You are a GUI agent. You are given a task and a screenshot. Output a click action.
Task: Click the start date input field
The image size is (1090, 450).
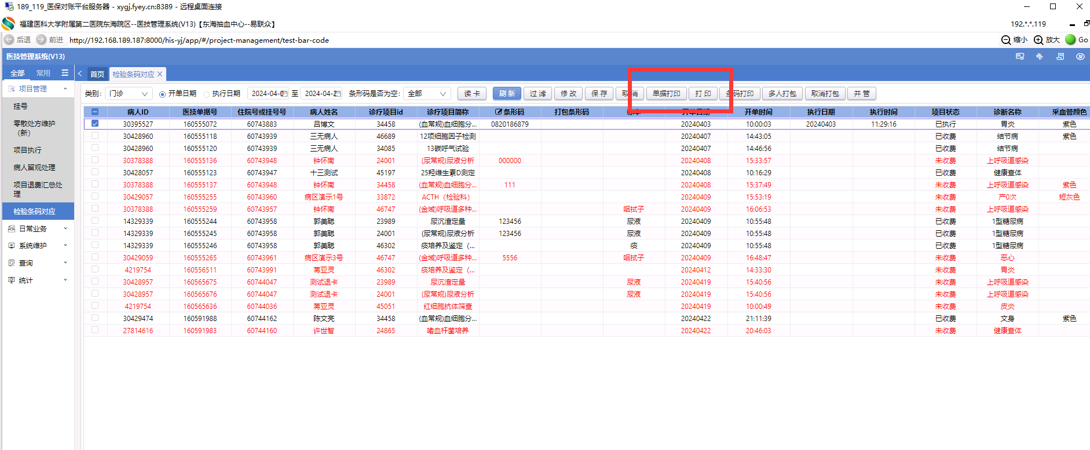(268, 94)
